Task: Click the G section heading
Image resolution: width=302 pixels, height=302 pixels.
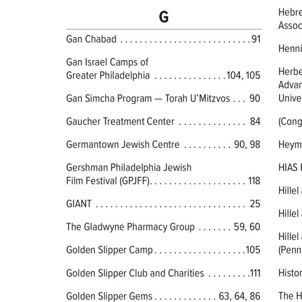Action: (164, 17)
